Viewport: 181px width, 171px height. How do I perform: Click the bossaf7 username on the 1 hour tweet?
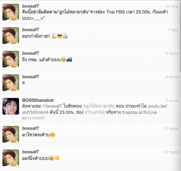[31, 30]
